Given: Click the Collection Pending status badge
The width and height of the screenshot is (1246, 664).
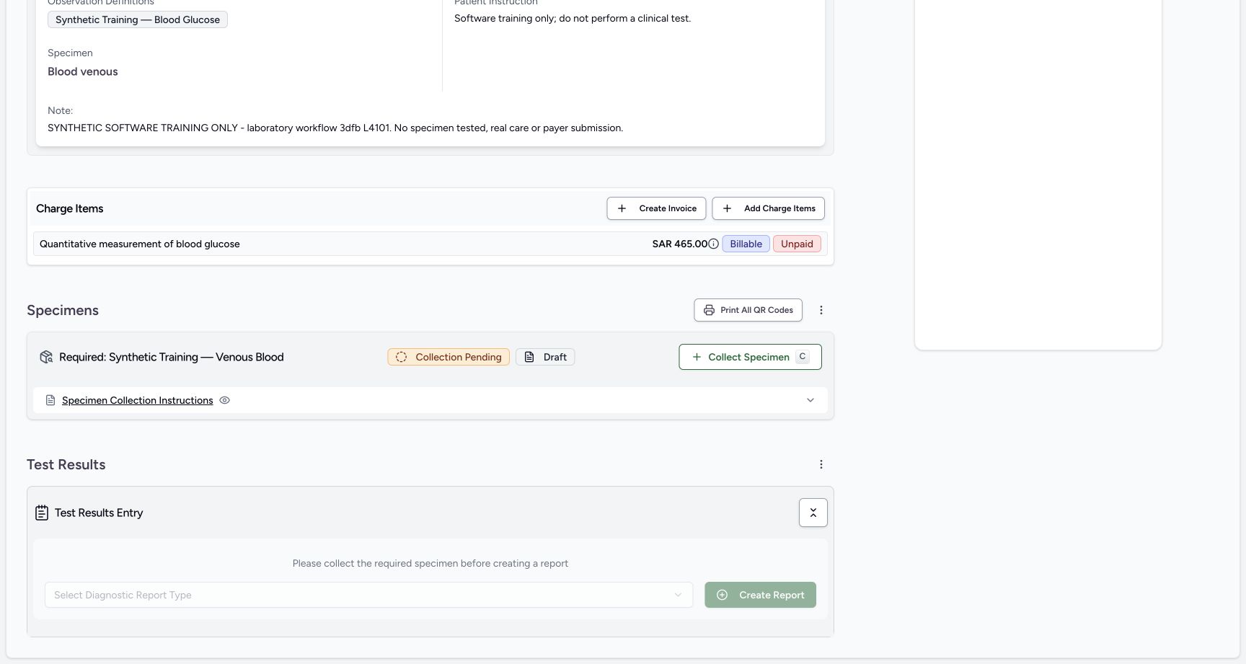Looking at the screenshot, I should 449,357.
